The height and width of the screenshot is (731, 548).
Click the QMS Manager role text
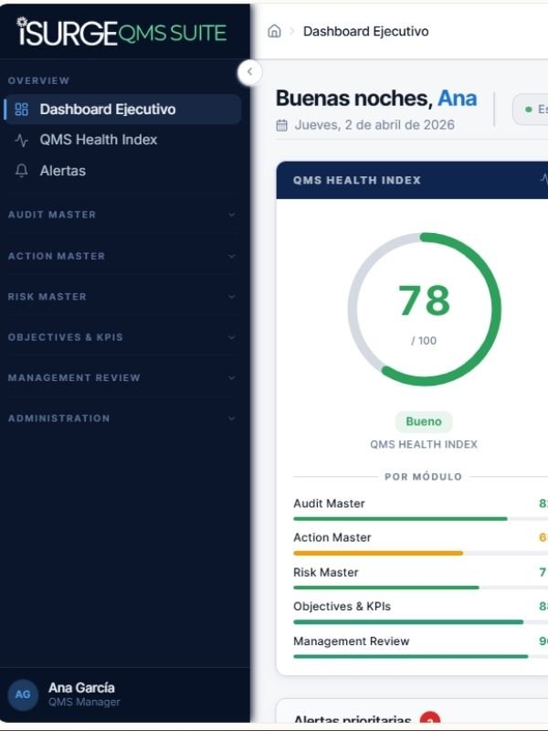tap(84, 702)
